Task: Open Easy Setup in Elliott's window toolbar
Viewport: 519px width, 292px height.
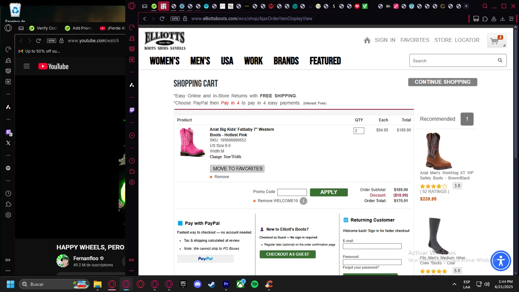Action: pos(511,19)
